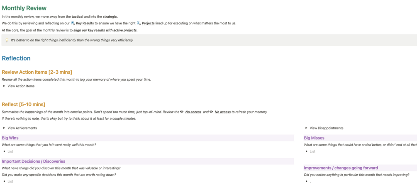Open the Key Results page link
This screenshot has height=190, width=417.
point(85,23)
